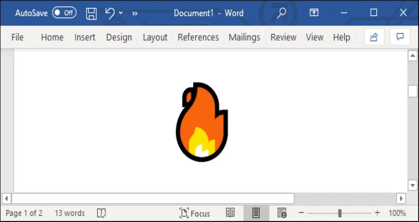Click the Save icon in title bar
The height and width of the screenshot is (222, 419).
tap(91, 13)
